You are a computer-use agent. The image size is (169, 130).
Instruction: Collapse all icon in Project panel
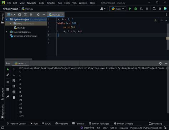coord(31,15)
